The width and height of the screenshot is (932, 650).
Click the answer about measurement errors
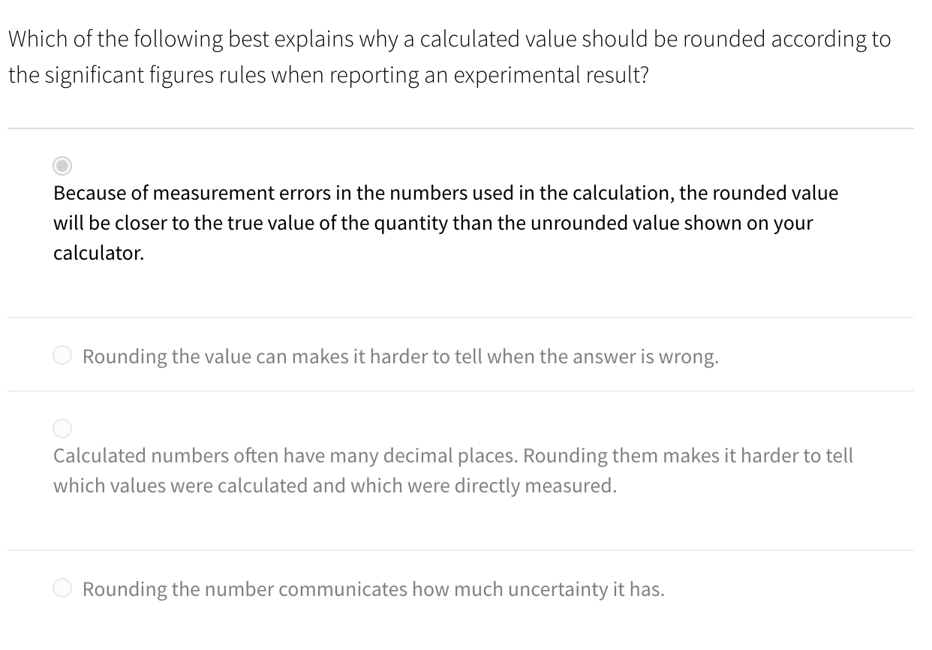(445, 222)
